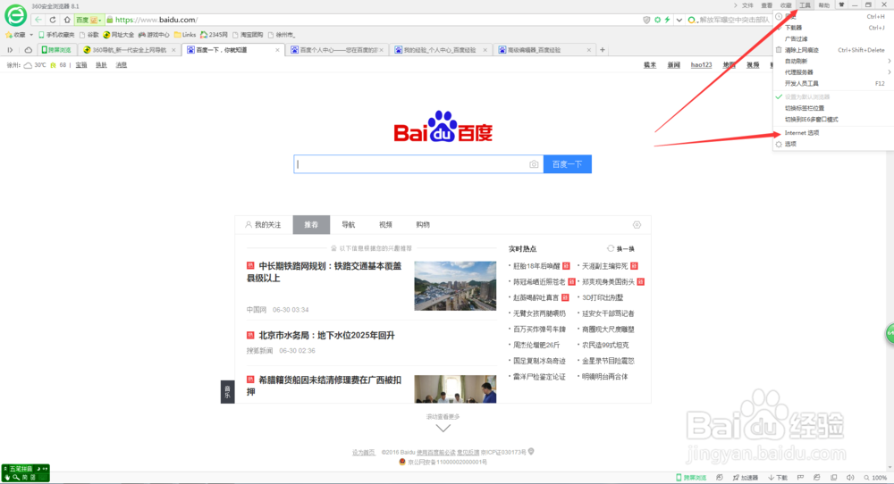Click the green lightning speed-mode icon
Image resolution: width=894 pixels, height=484 pixels.
[667, 20]
